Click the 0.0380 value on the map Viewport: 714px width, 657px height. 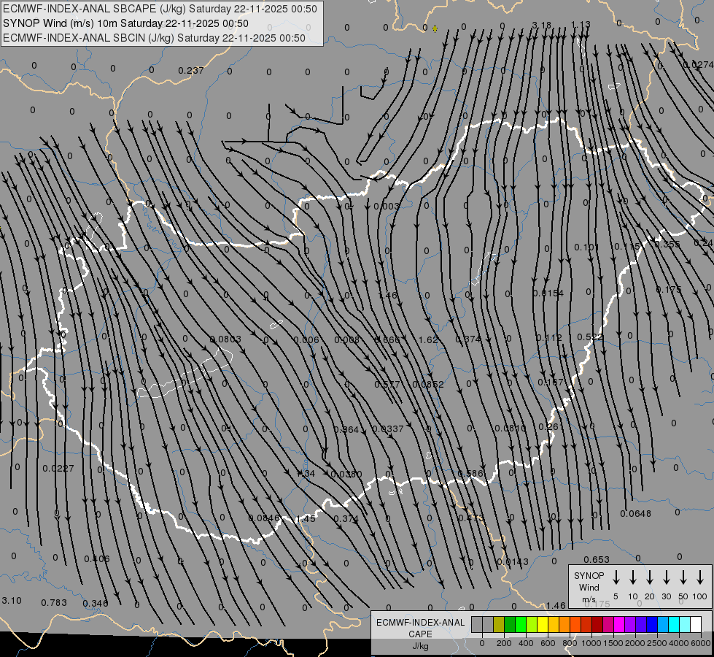coord(346,474)
